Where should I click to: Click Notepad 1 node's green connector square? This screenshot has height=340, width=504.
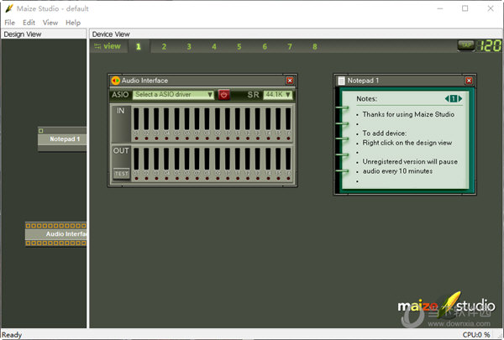pyautogui.click(x=41, y=130)
